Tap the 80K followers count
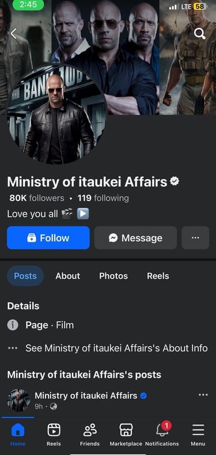216x455 pixels. click(37, 198)
